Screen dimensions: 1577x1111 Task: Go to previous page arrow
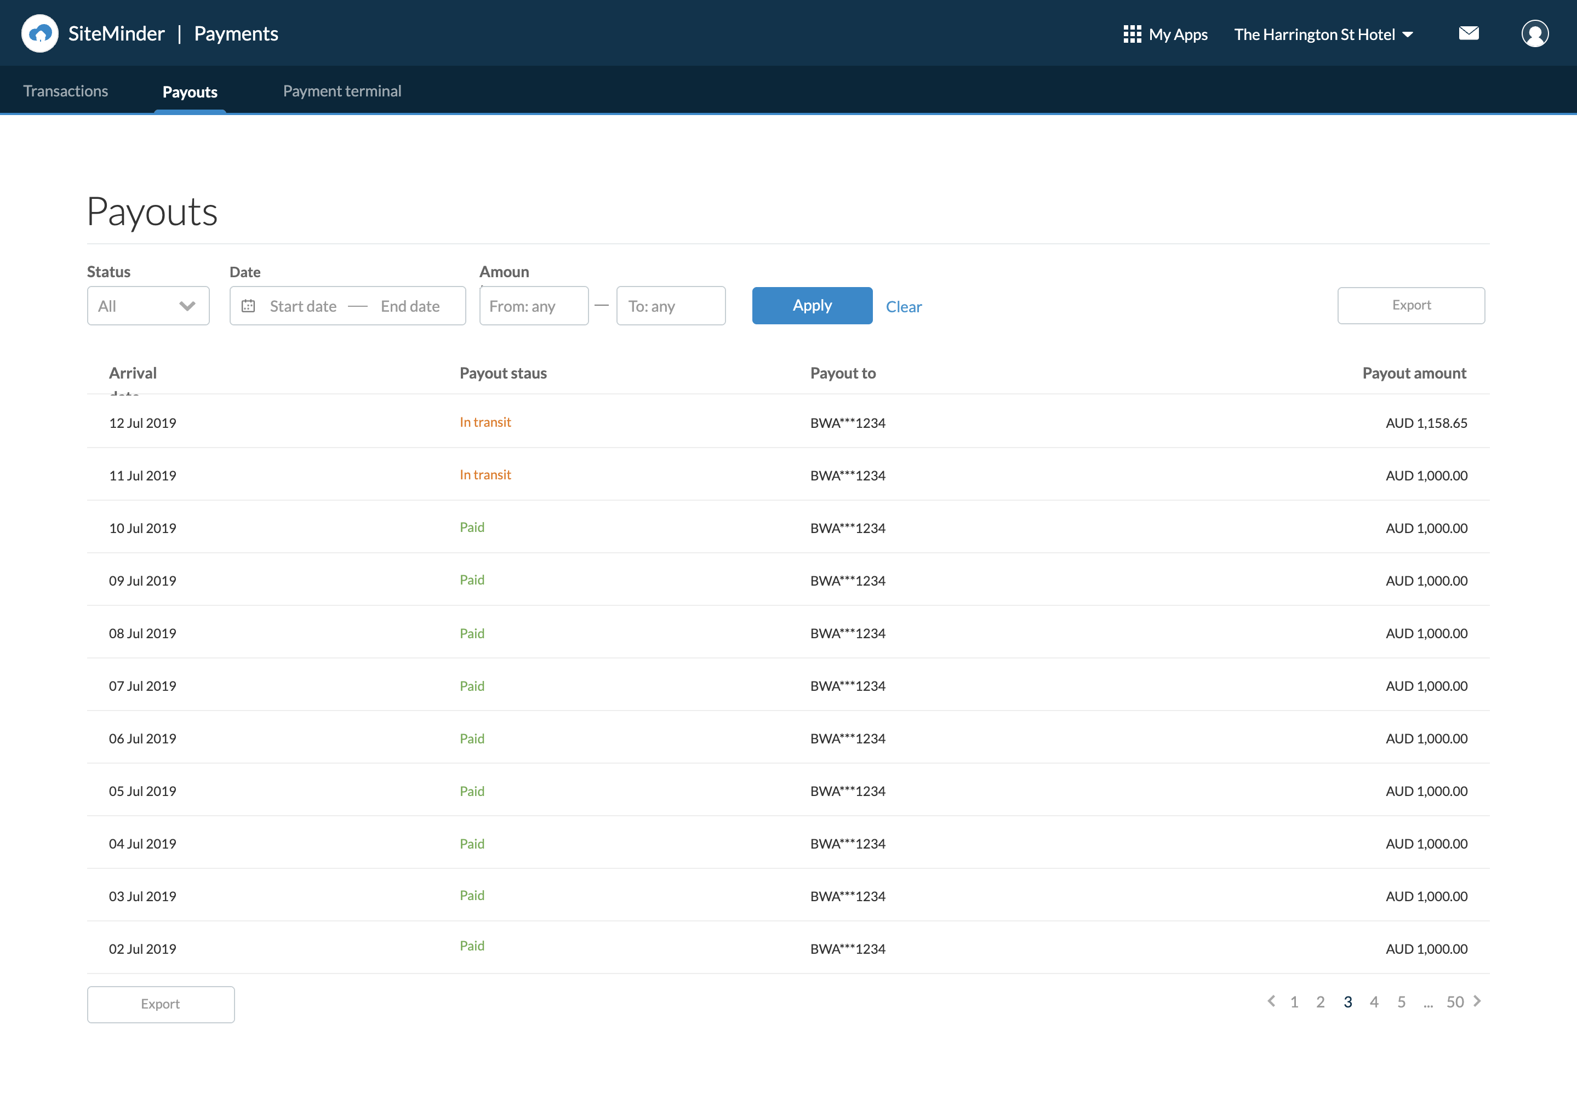(x=1271, y=1001)
